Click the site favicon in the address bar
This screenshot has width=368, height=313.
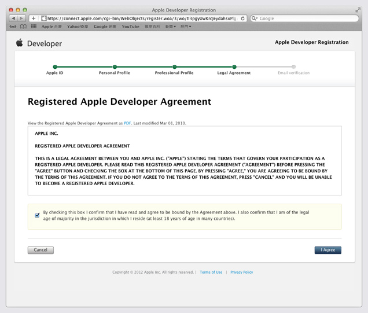coord(43,19)
